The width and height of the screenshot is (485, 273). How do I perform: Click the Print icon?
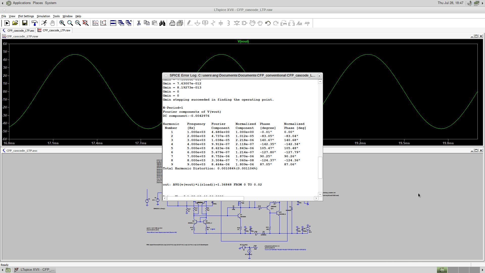coord(172,23)
